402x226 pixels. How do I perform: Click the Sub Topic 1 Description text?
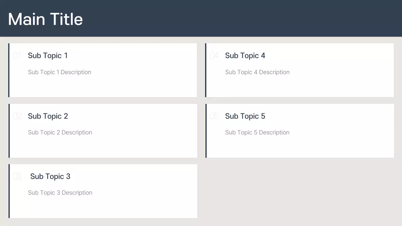pos(59,72)
